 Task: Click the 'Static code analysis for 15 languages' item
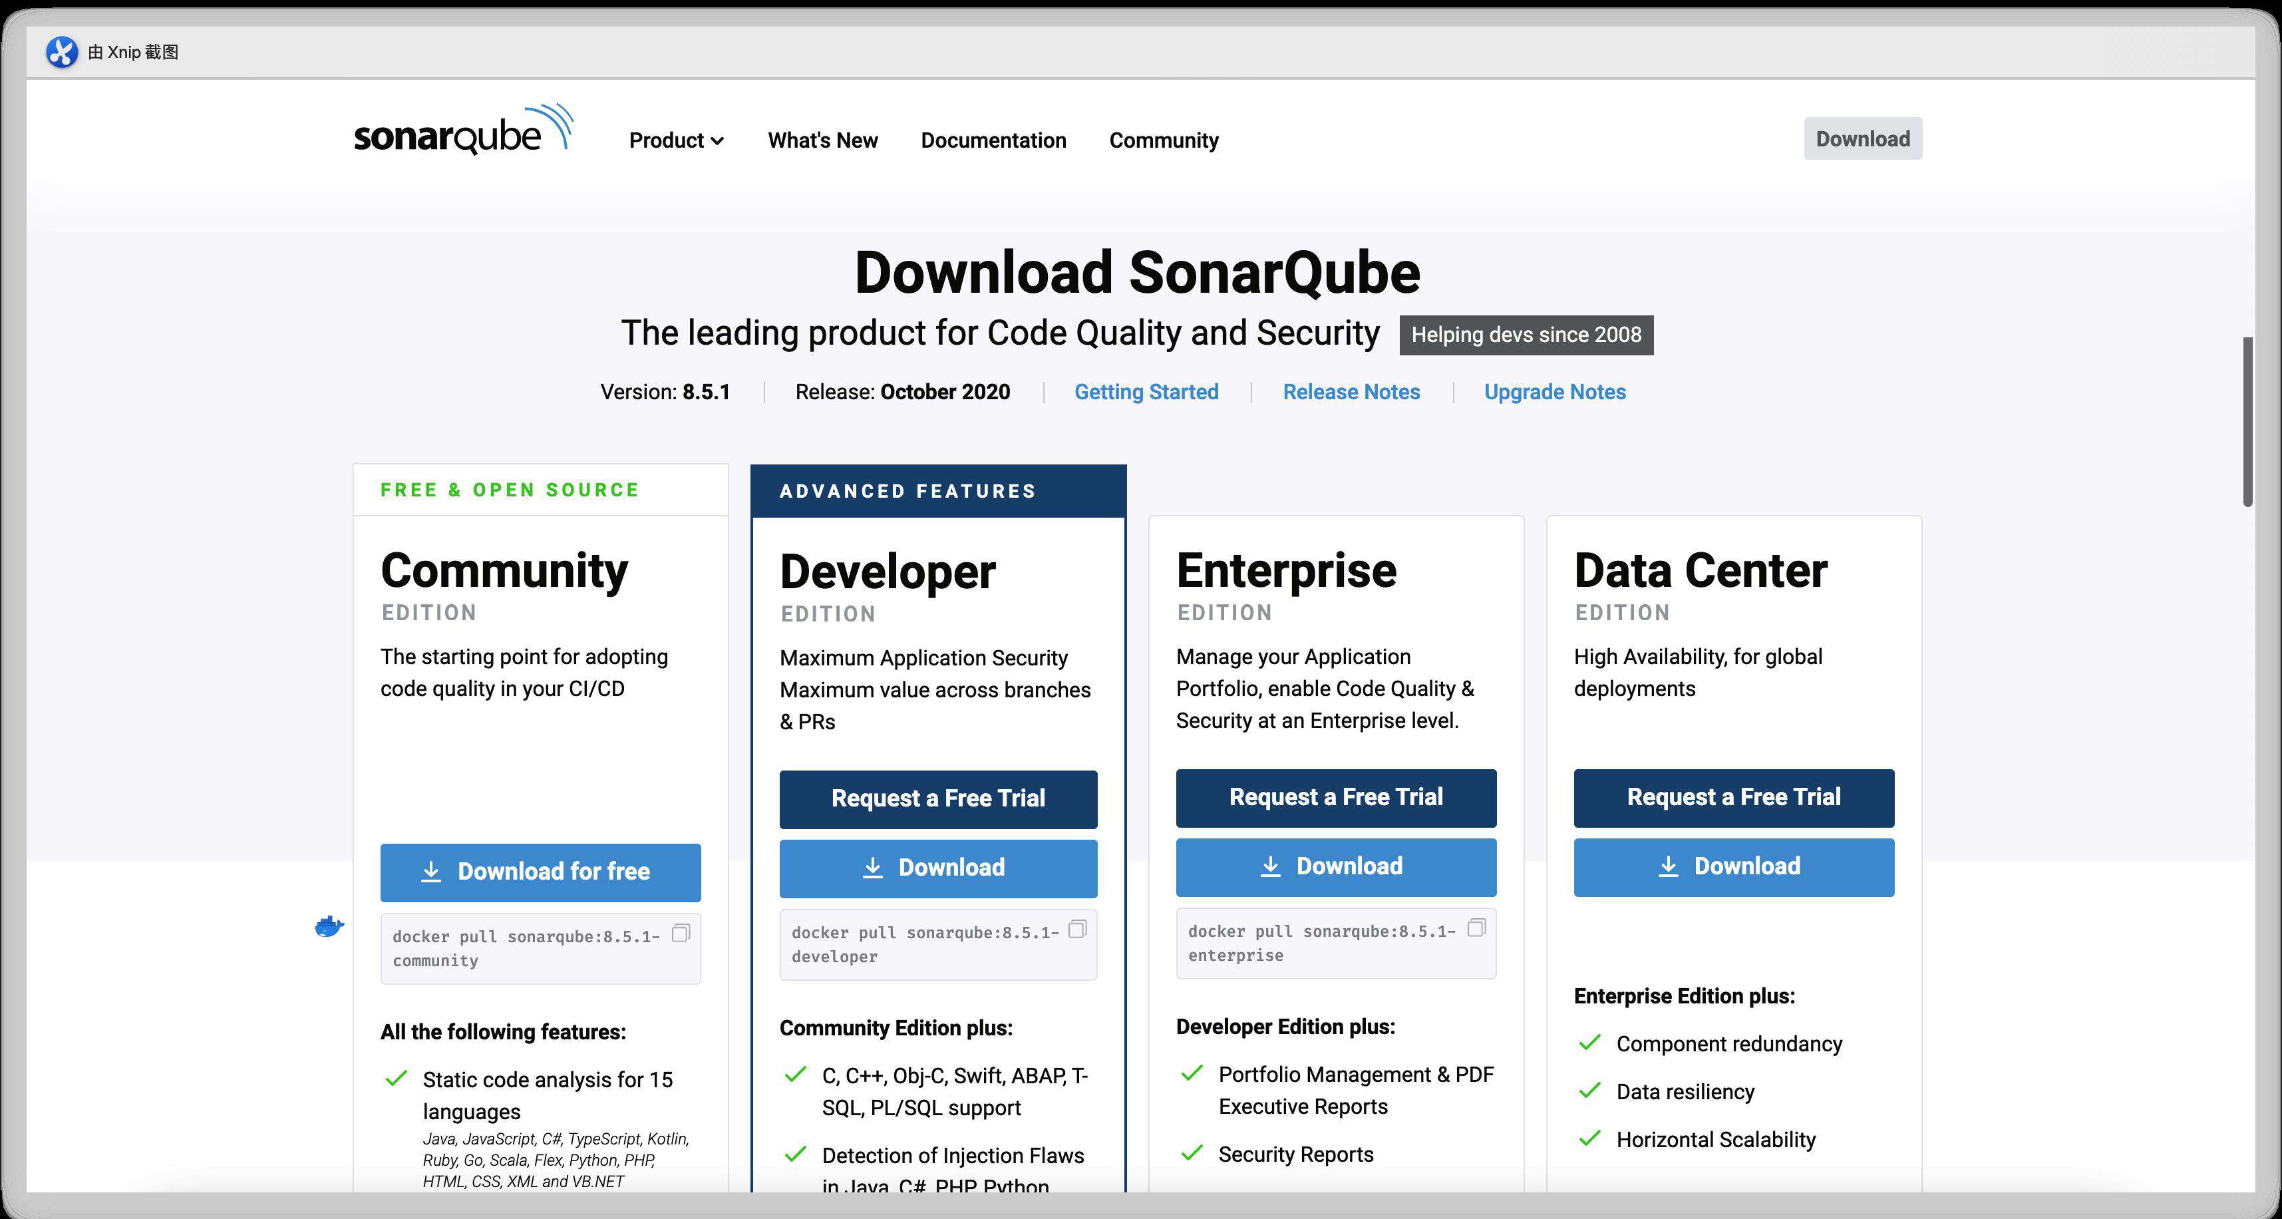pyautogui.click(x=548, y=1095)
